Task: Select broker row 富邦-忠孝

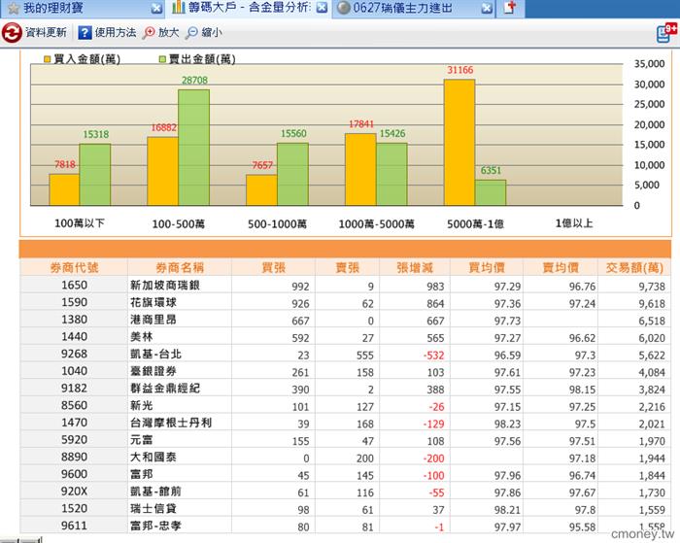Action: tap(345, 526)
